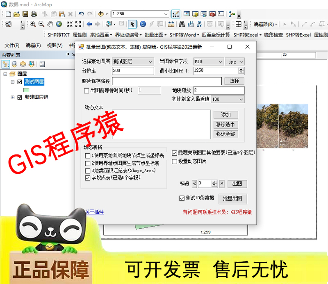
Task: Toggle visibility of 测试图层 layer
Action: [20, 82]
